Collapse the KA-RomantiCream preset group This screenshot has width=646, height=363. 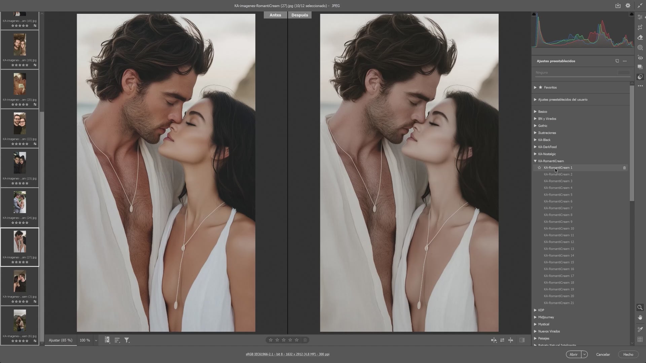point(535,161)
